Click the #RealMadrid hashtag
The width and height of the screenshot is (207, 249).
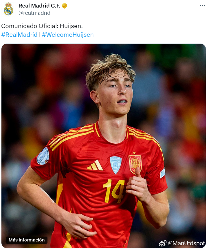point(19,35)
